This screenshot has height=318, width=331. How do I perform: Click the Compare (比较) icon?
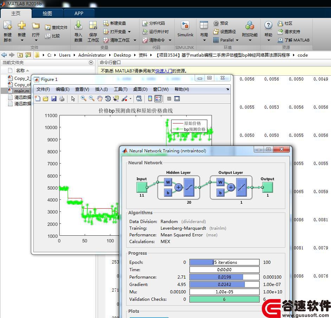pos(48,36)
